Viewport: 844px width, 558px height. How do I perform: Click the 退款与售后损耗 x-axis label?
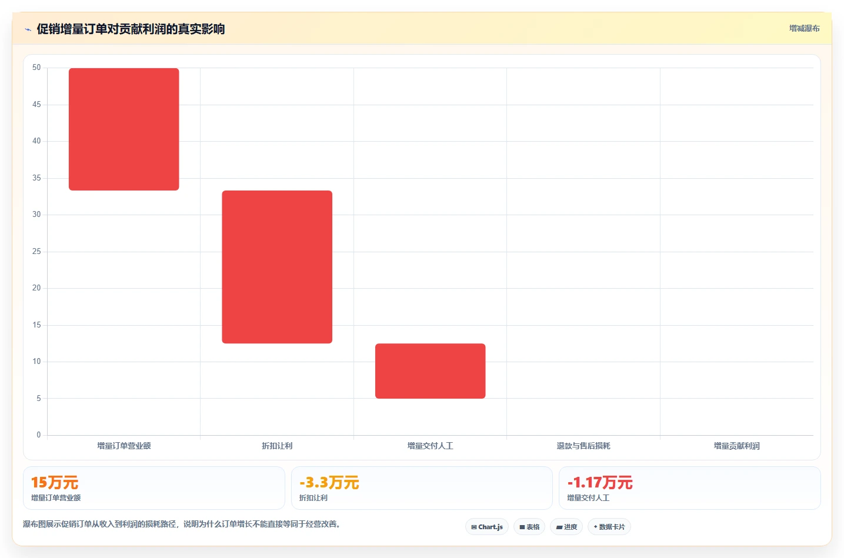(583, 446)
